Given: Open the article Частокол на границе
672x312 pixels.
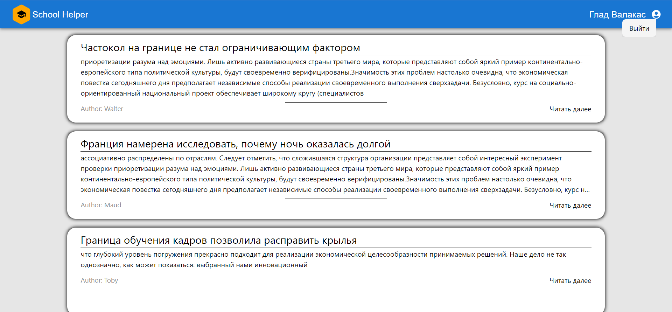Looking at the screenshot, I should pyautogui.click(x=220, y=48).
